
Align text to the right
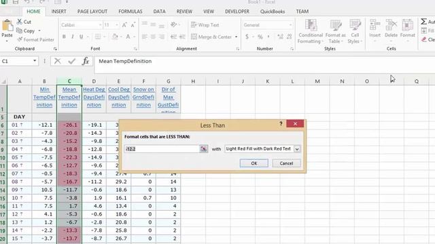[x=162, y=37]
